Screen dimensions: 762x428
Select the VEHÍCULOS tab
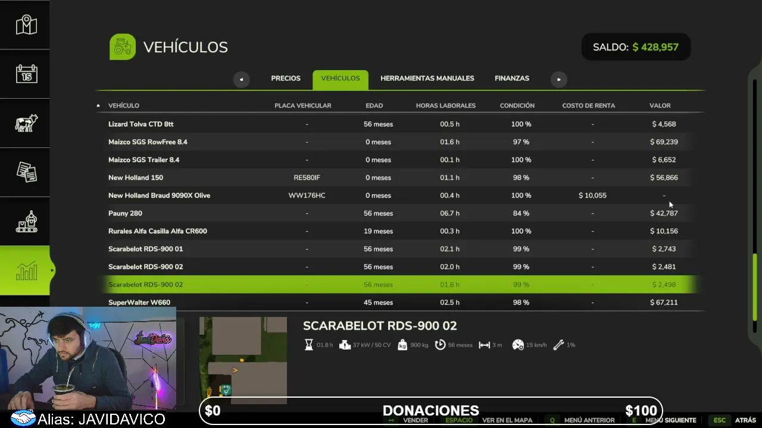341,79
